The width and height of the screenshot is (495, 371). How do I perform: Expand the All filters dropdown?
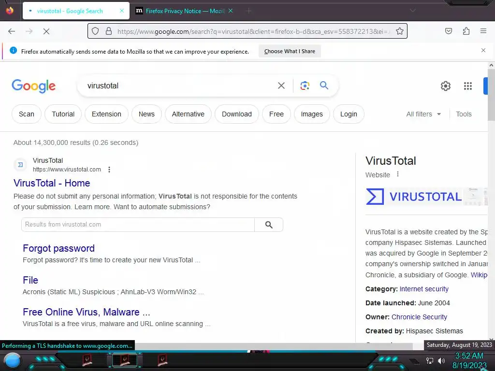423,114
